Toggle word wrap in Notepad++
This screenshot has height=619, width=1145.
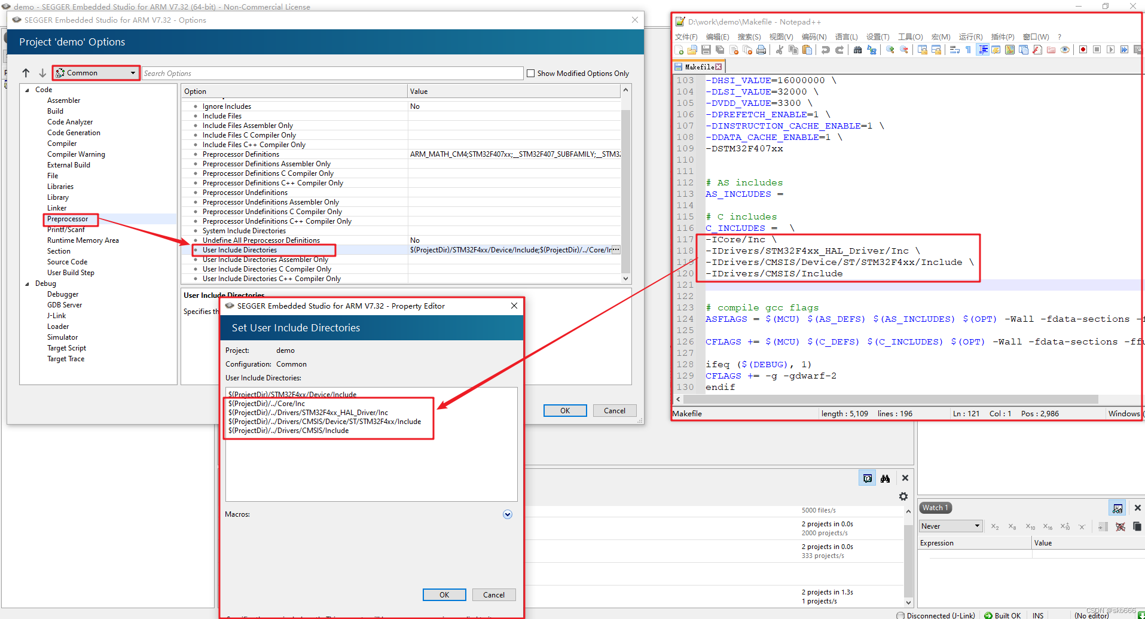(x=955, y=50)
